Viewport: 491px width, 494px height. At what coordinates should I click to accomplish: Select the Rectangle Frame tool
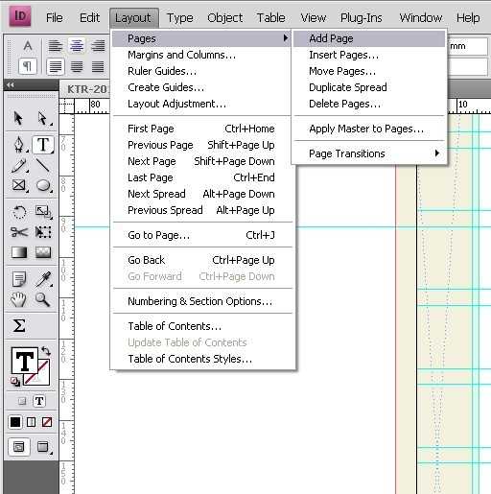18,185
